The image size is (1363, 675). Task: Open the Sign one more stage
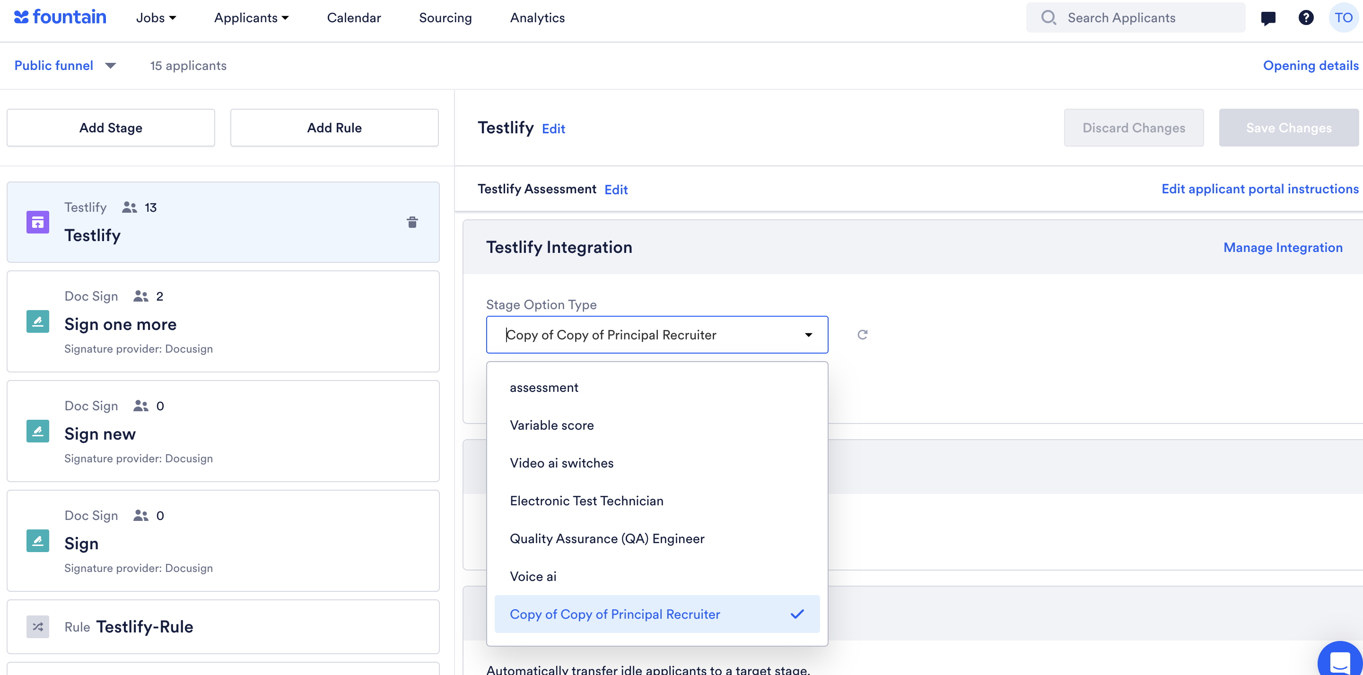(223, 321)
